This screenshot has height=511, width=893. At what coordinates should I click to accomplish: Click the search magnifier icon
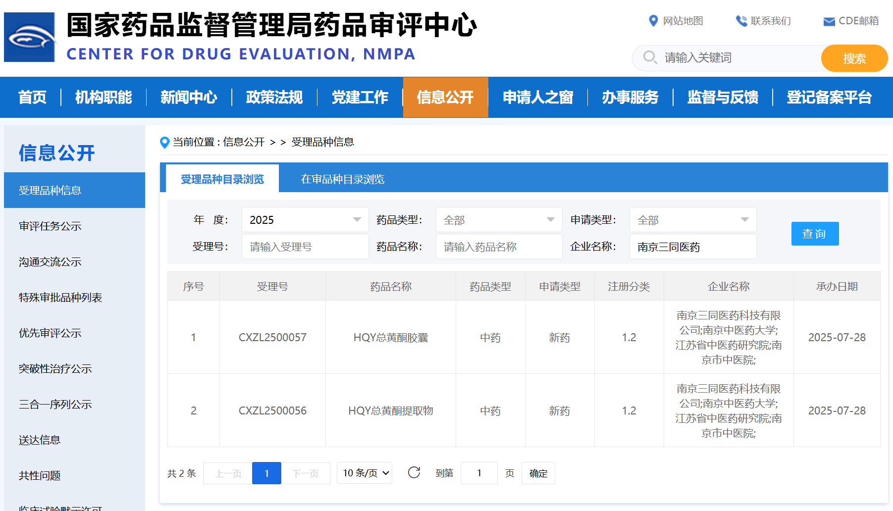(x=650, y=57)
